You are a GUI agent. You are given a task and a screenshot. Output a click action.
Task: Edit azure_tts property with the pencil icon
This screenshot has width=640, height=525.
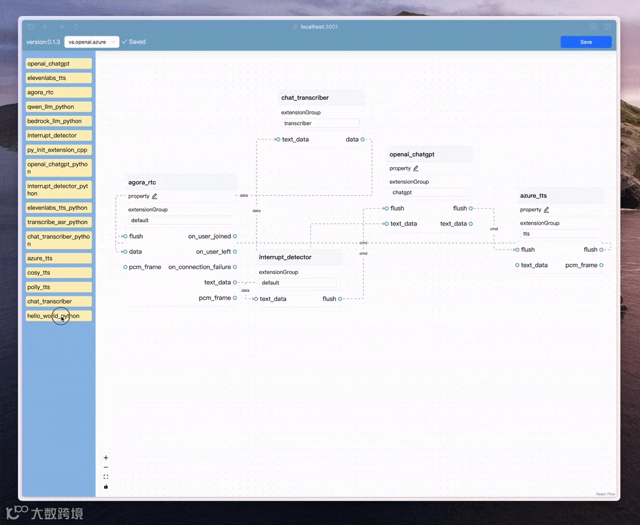click(547, 209)
